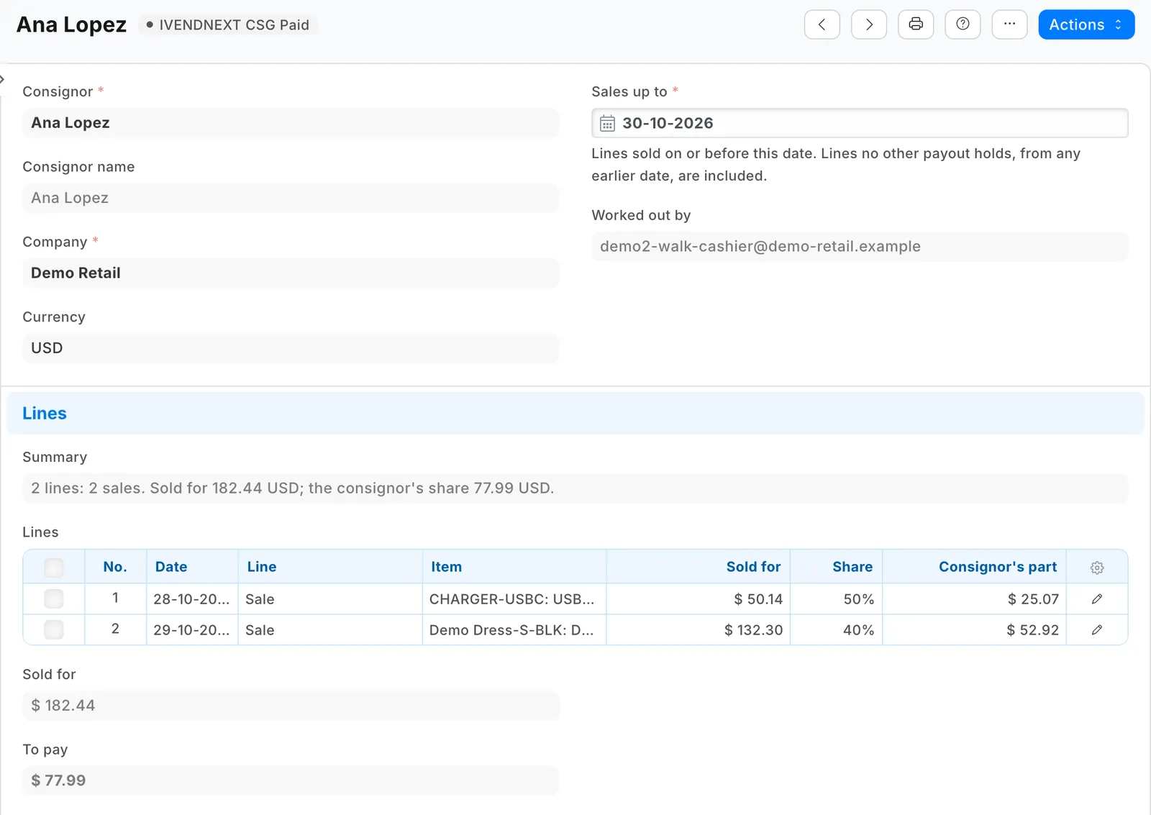Click the 50% share cell

(837, 599)
